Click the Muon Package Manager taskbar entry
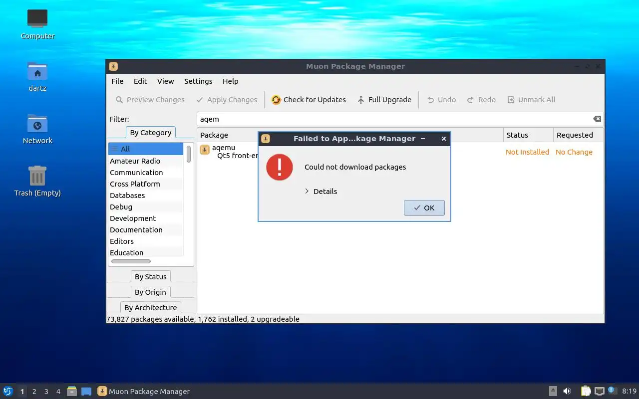Image resolution: width=639 pixels, height=399 pixels. [144, 392]
